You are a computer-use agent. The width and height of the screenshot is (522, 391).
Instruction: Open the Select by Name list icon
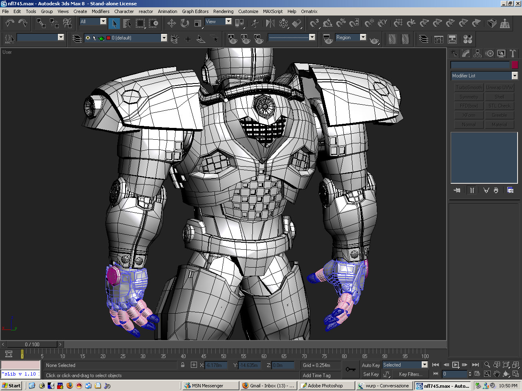tap(127, 23)
